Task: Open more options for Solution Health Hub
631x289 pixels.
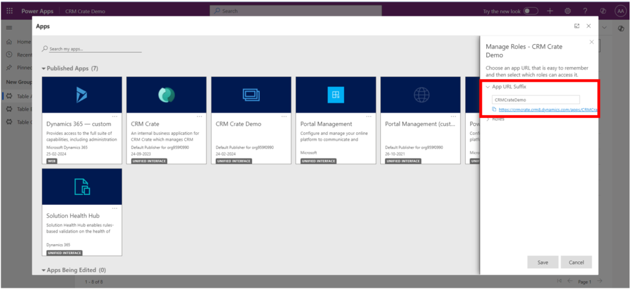Action: tap(115, 208)
